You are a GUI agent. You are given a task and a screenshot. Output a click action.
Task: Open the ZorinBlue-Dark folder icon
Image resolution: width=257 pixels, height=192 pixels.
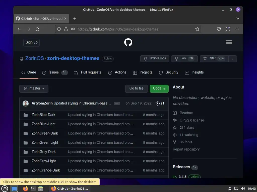click(x=26, y=115)
